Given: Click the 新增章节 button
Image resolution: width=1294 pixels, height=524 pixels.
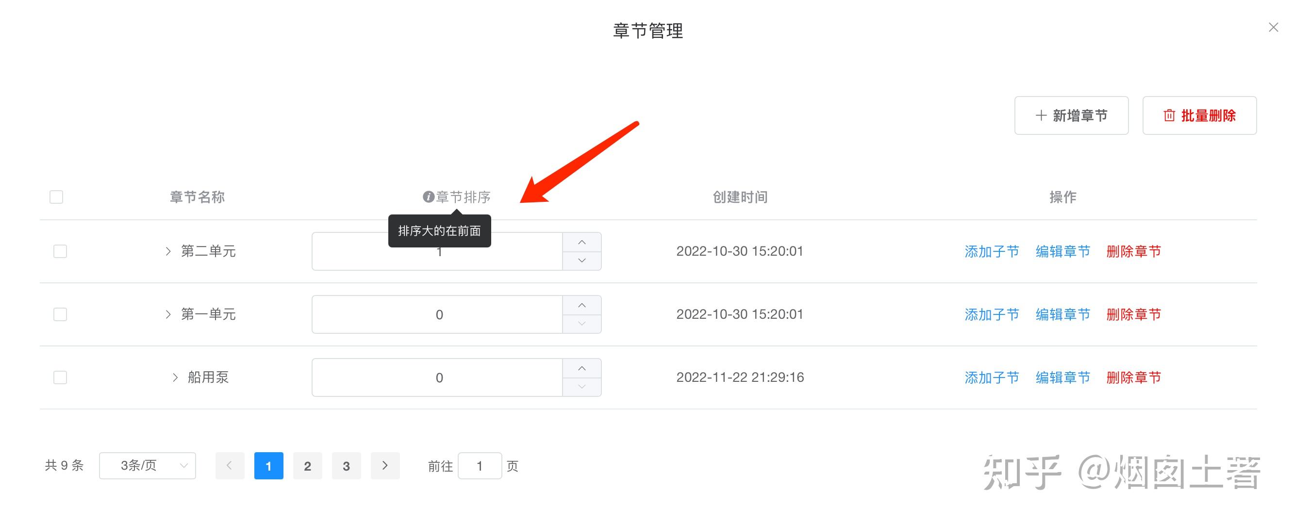Looking at the screenshot, I should (1071, 115).
